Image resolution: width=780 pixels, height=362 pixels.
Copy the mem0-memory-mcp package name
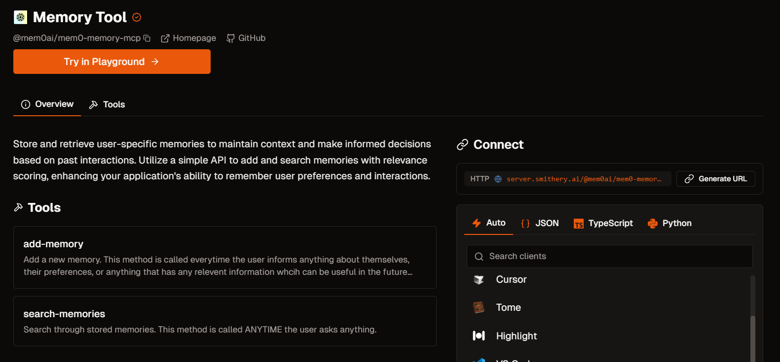pos(147,38)
